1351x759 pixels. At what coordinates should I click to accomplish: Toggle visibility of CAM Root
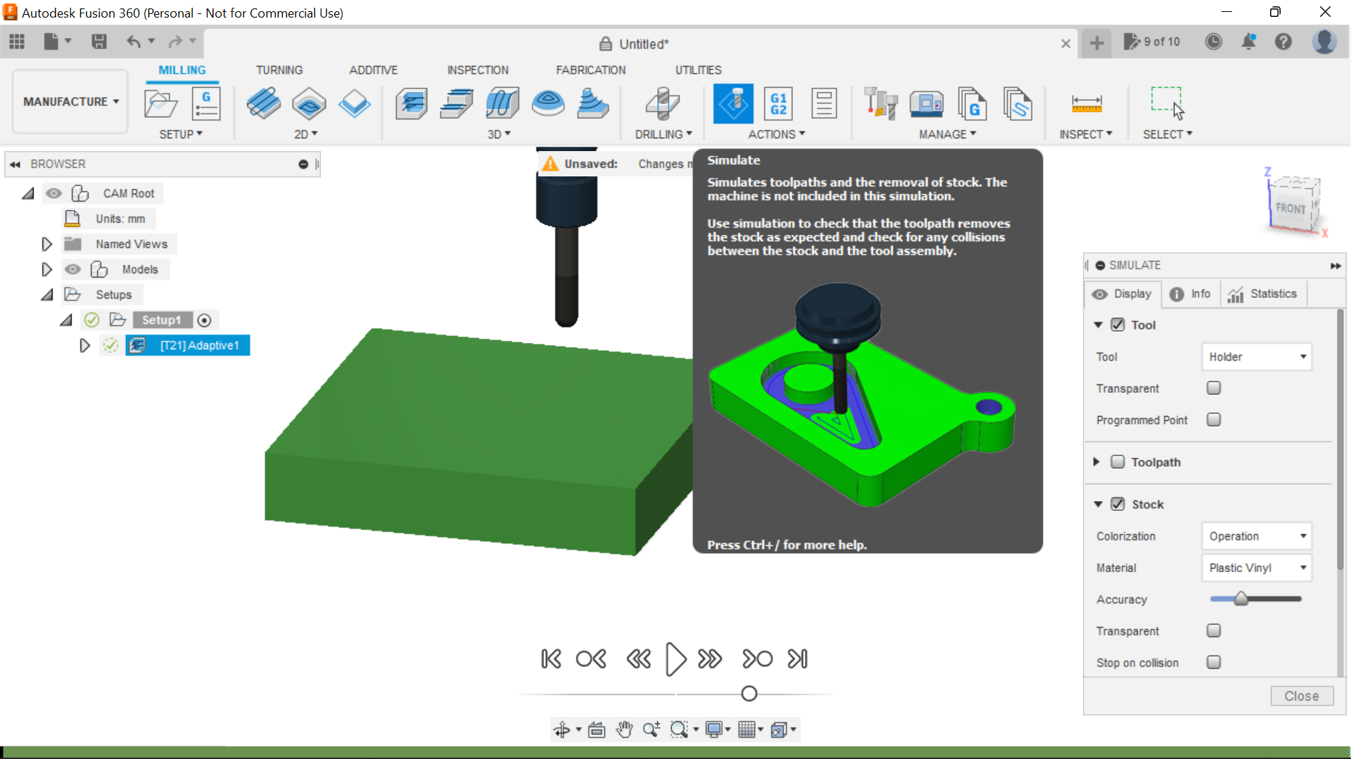[53, 193]
